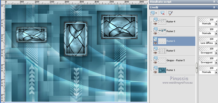Click the layer type icon of Raster 4
This screenshot has width=218, height=103.
pyautogui.click(x=155, y=20)
